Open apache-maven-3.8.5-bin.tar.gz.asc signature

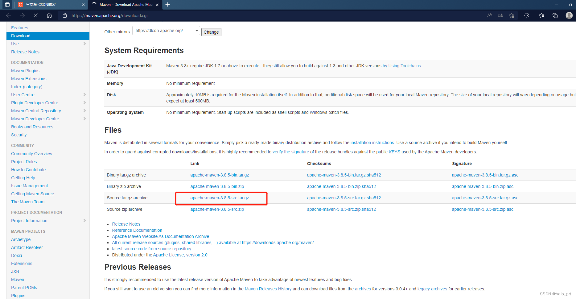485,175
